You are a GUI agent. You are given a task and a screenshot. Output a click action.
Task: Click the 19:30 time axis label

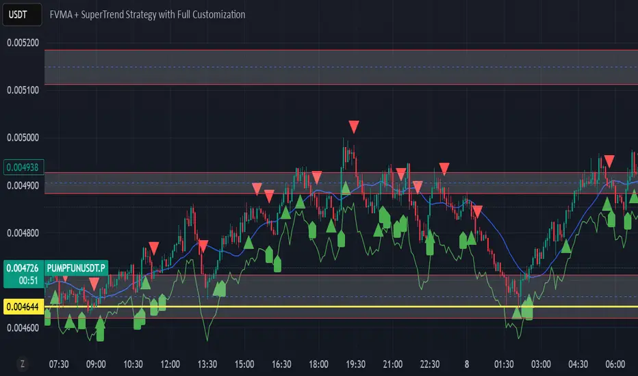355,364
